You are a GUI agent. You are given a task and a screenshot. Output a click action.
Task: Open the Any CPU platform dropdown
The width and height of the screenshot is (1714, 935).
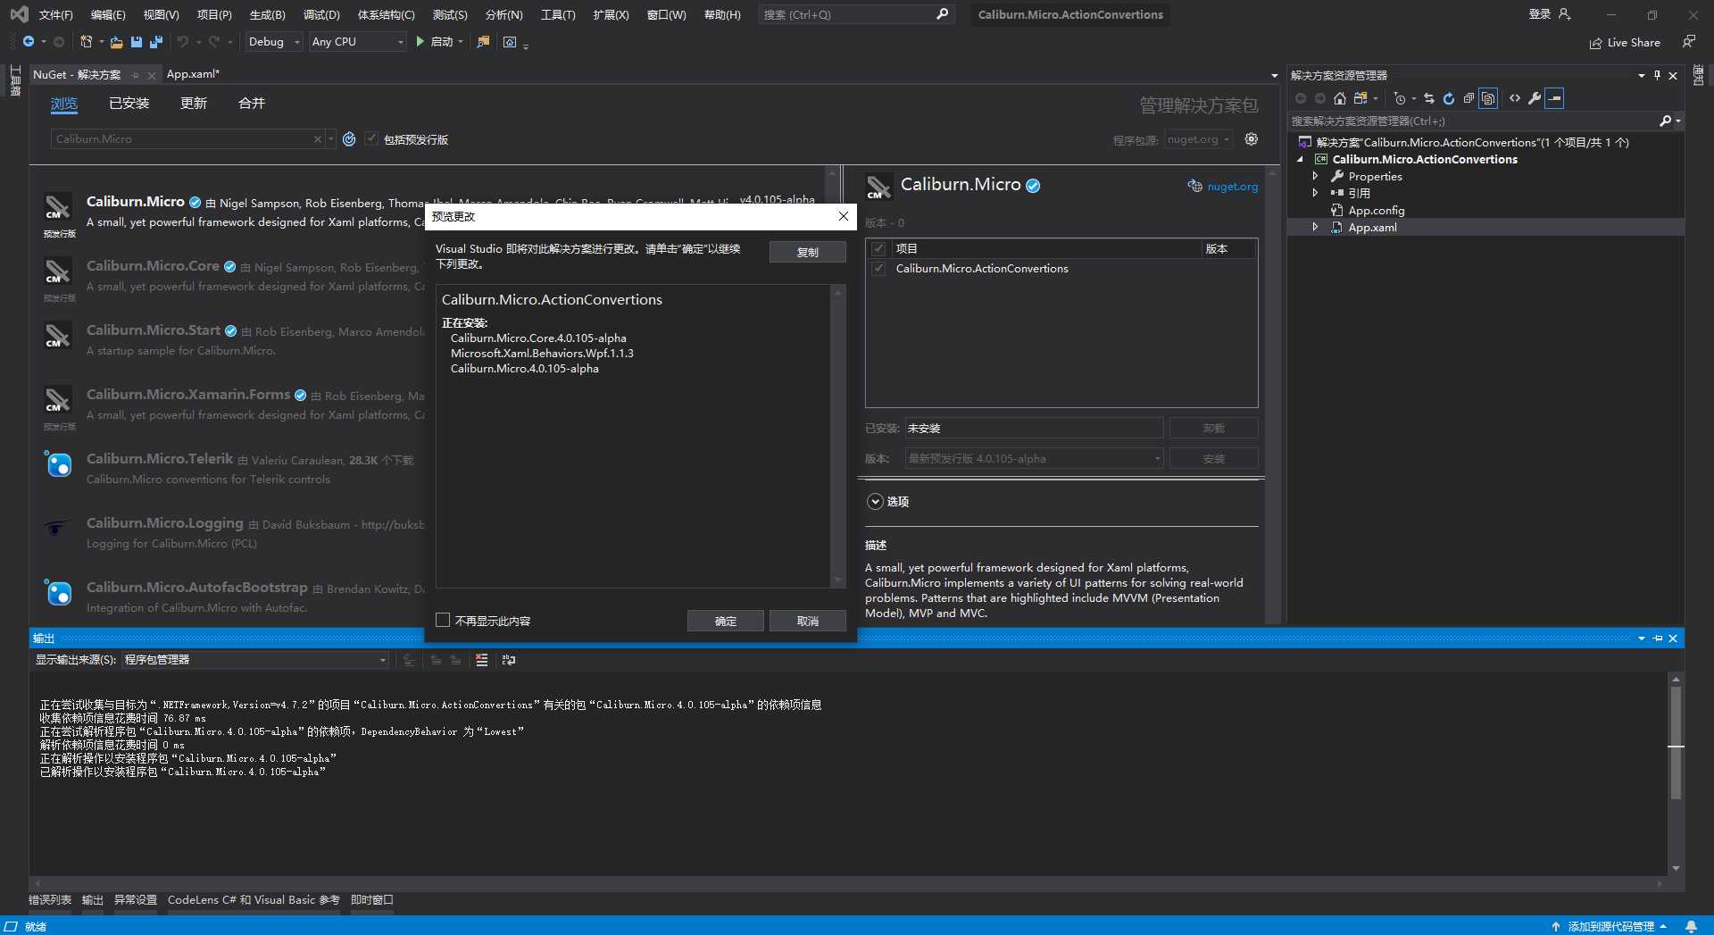point(358,42)
